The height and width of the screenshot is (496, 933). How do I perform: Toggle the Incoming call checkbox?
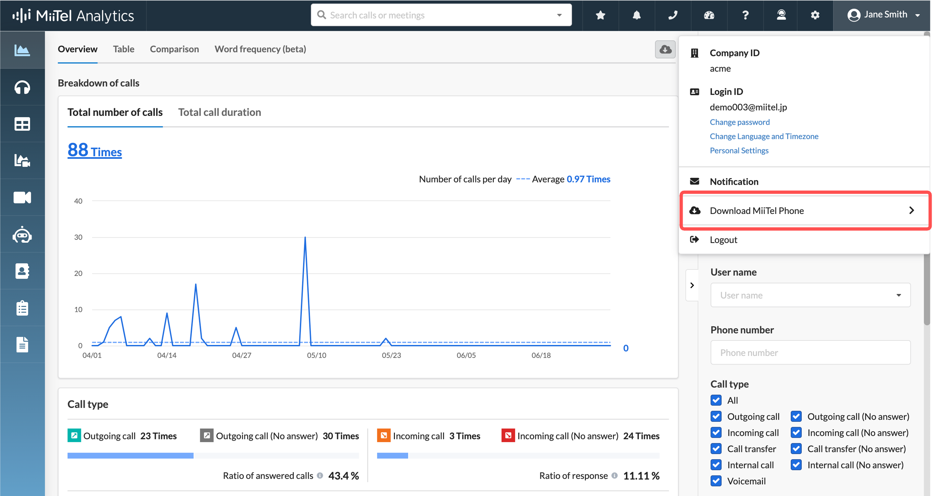click(716, 433)
